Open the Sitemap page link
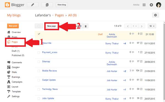The width and height of the screenshot is (165, 102). click(x=46, y=62)
